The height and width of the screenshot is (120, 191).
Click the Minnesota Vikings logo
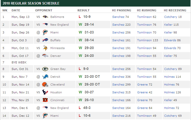pyautogui.click(x=45, y=48)
